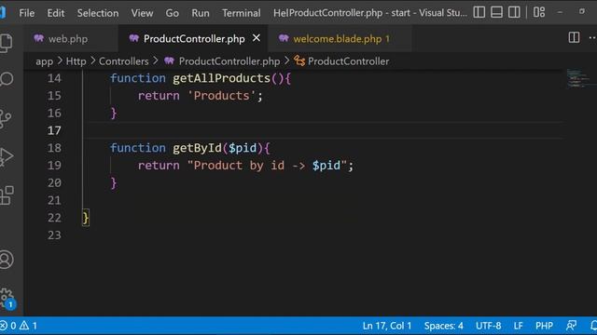The width and height of the screenshot is (597, 335).
Task: Open the Selection menu
Action: 98,13
